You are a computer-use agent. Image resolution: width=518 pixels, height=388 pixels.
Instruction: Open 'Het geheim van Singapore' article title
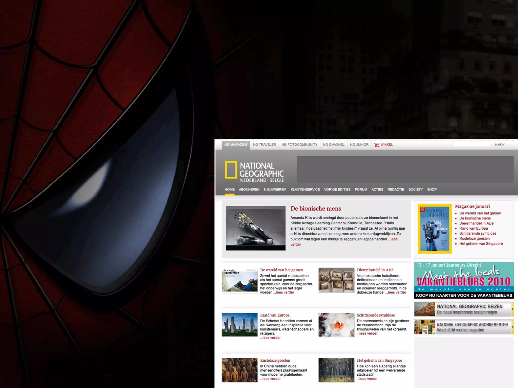pyautogui.click(x=379, y=360)
